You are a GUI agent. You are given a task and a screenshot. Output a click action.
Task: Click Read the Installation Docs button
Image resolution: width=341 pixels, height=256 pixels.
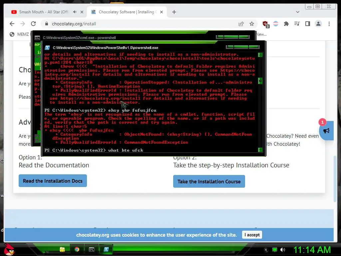[x=53, y=181]
